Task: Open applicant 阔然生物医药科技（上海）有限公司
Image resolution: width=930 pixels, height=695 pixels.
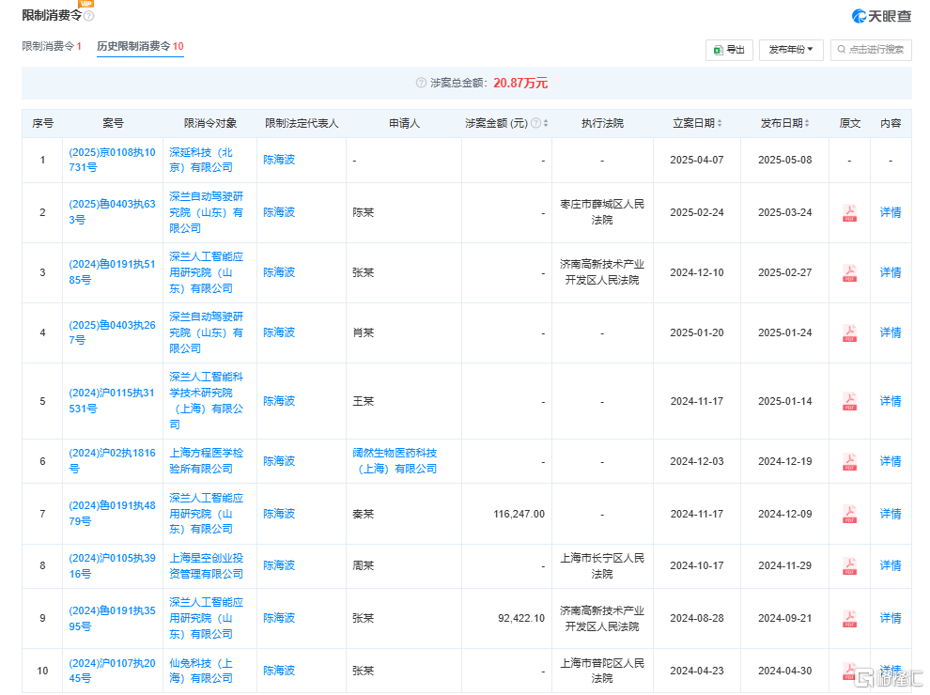Action: 395,461
